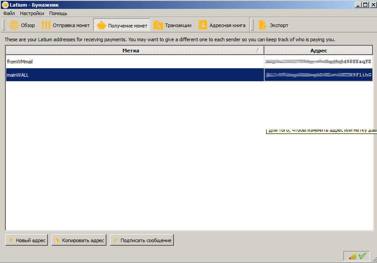This screenshot has height=263, width=377.
Task: Open the Адресная книга address book icon
Action: click(x=203, y=25)
